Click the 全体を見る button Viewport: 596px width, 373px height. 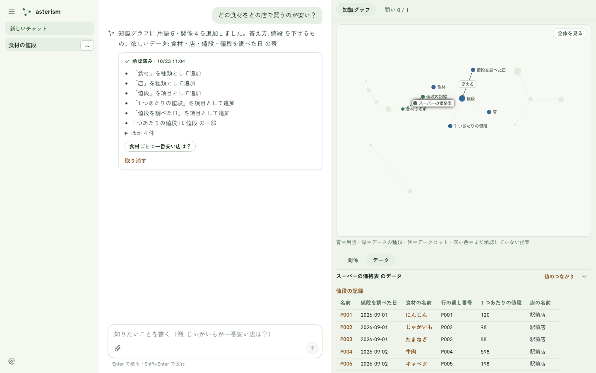[x=570, y=33]
